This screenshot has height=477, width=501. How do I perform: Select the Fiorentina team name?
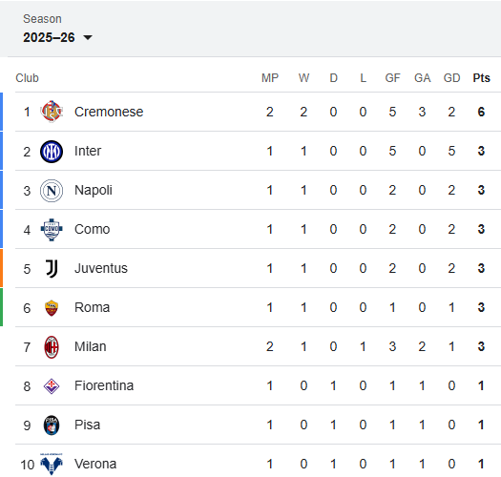tap(104, 385)
